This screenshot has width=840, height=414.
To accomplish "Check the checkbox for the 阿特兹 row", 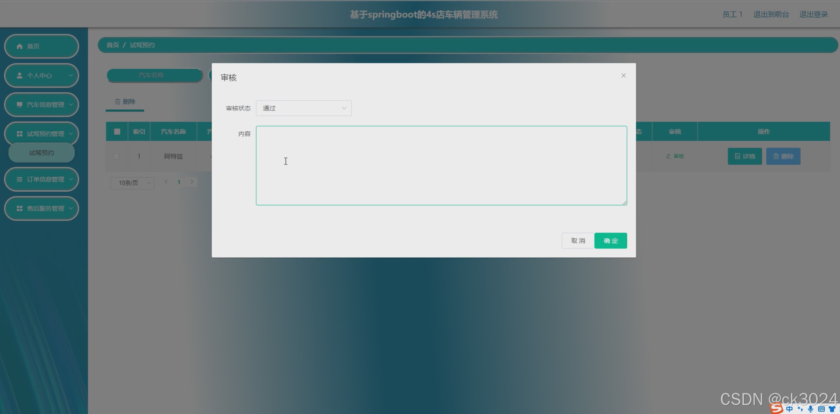I will pyautogui.click(x=116, y=156).
